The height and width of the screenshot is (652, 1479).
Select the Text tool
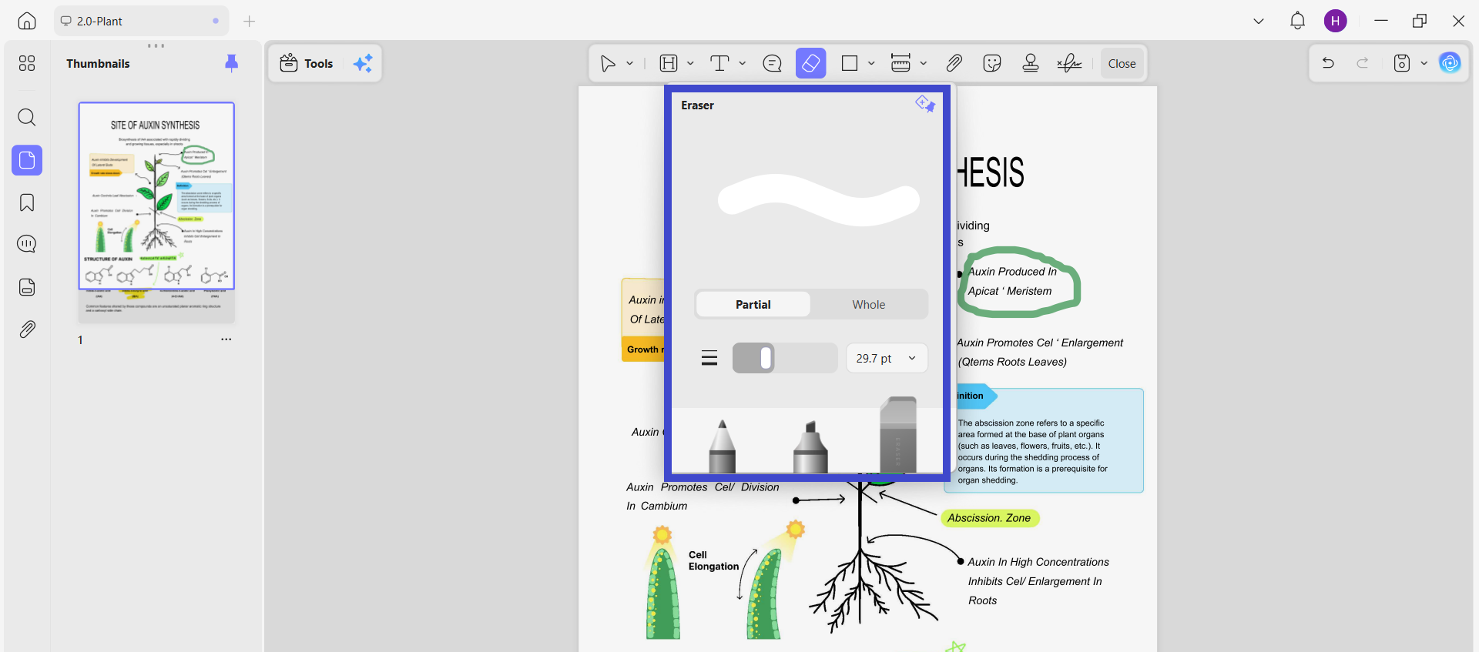[719, 63]
